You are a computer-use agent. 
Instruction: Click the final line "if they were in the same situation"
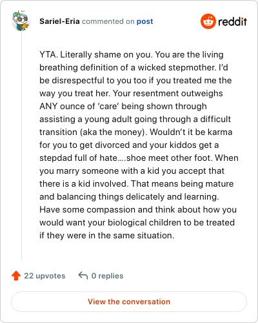pyautogui.click(x=106, y=235)
